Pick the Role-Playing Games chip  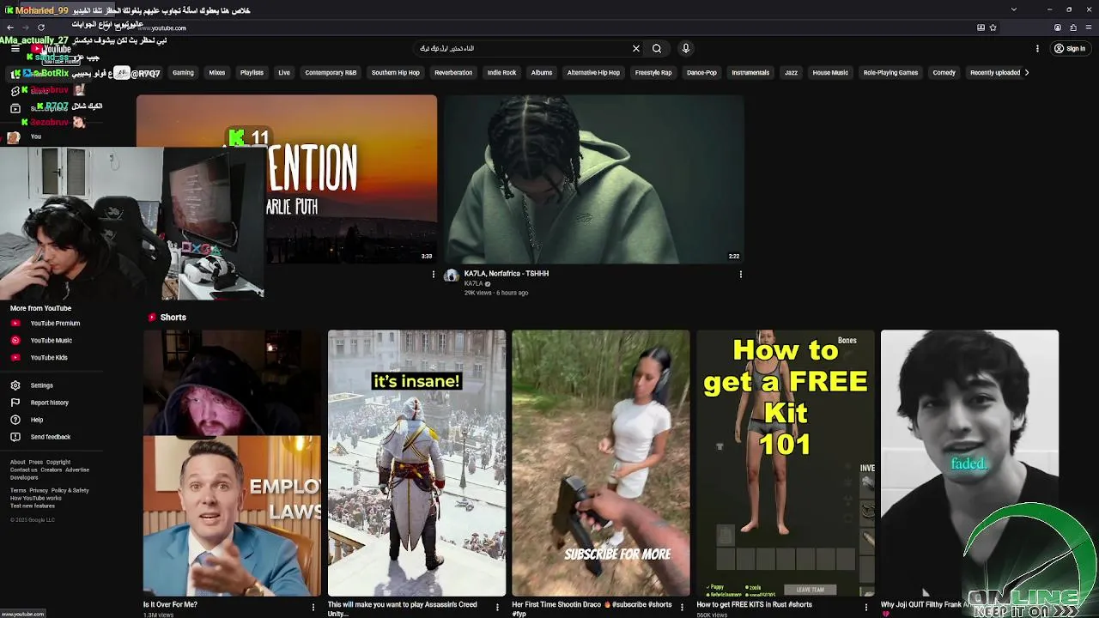click(890, 73)
